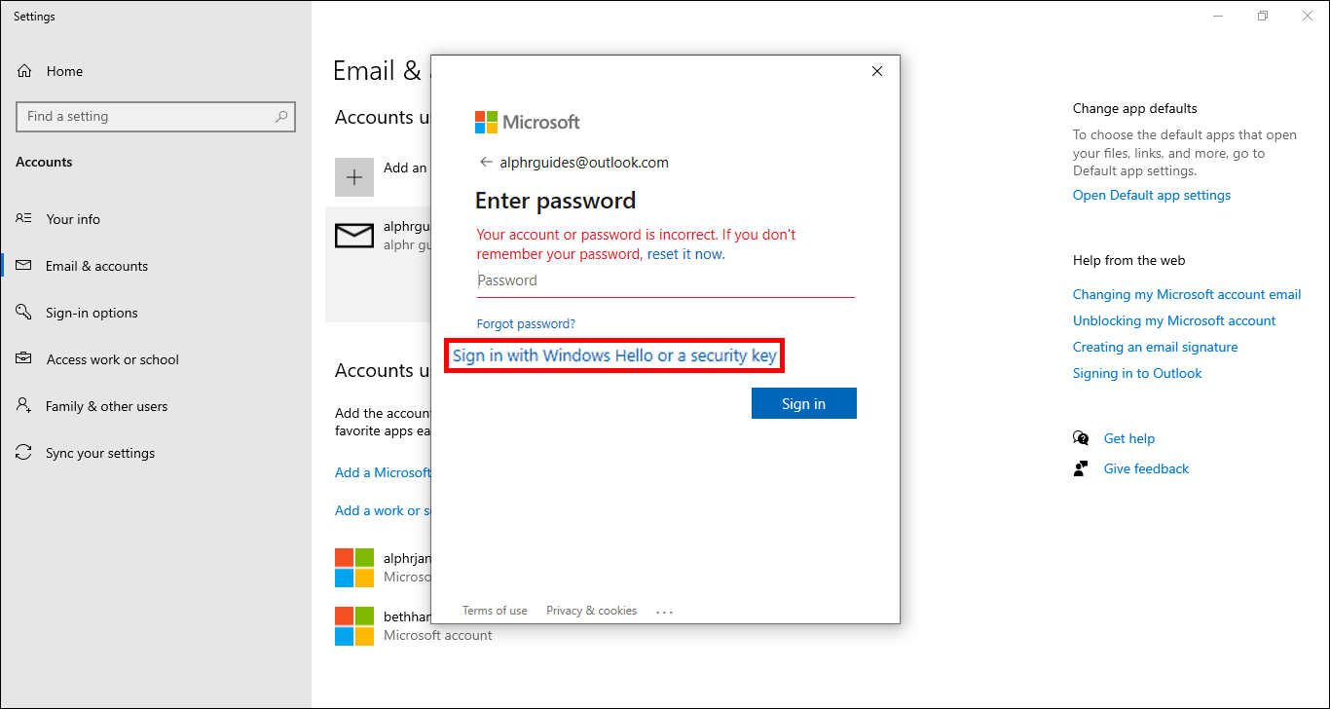This screenshot has width=1330, height=709.
Task: Click the Give feedback icon
Action: coord(1081,467)
